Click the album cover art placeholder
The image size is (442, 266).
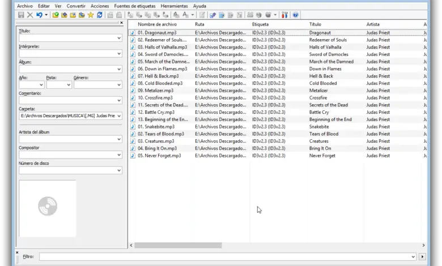coord(48,208)
